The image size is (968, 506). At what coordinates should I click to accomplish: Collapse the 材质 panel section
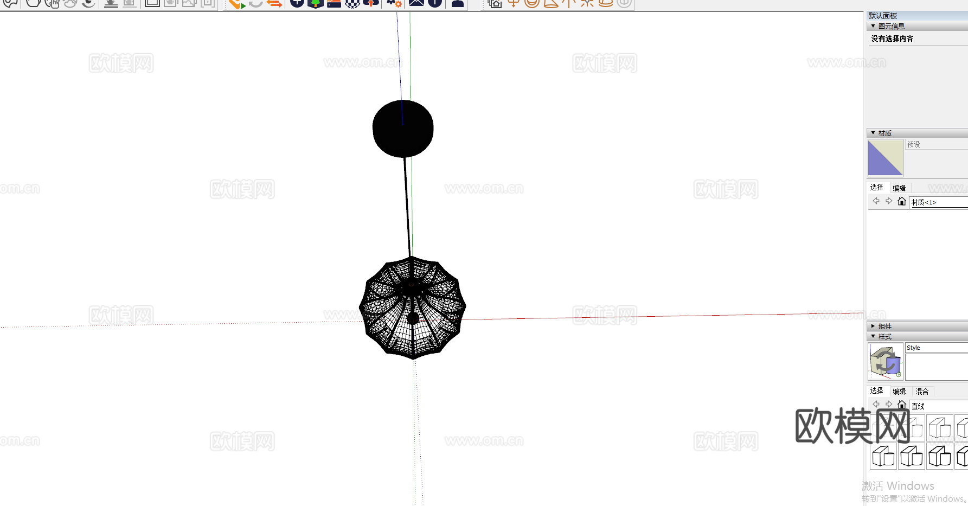coord(918,133)
